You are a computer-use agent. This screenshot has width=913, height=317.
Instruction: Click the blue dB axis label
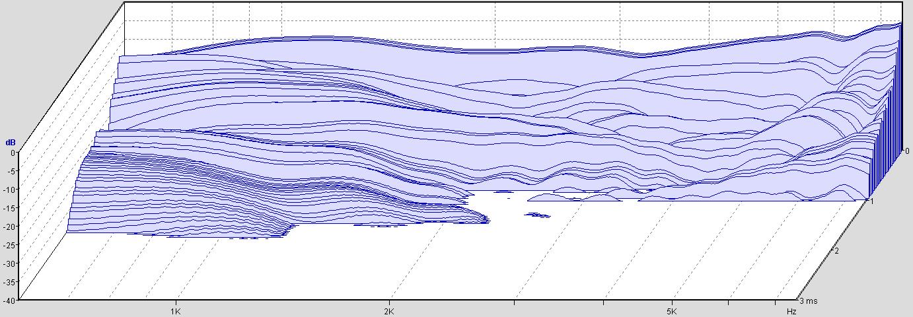[10, 142]
